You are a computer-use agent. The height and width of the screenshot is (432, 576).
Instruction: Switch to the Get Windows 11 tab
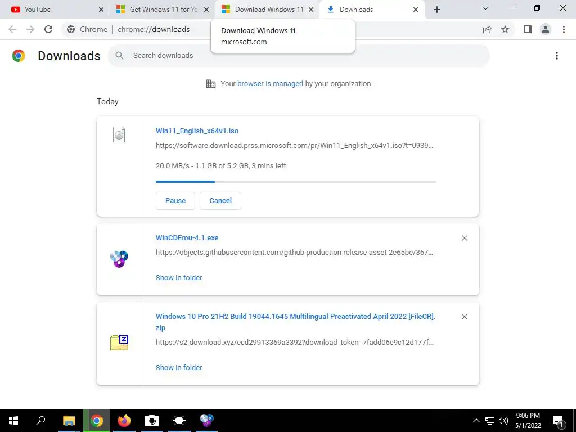point(164,10)
